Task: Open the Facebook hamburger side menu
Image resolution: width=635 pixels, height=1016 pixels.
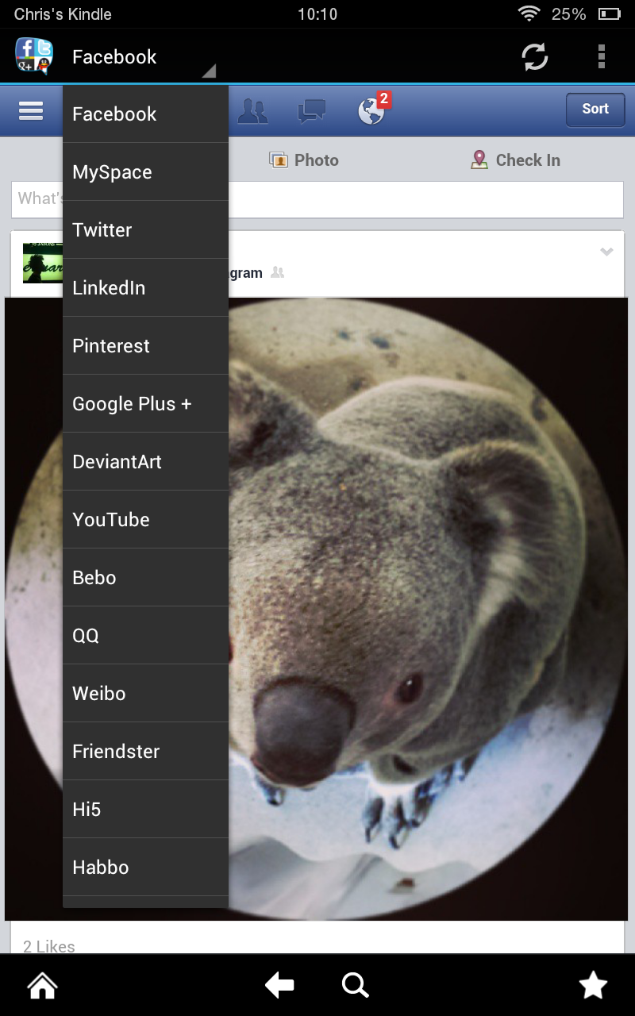Action: point(31,110)
